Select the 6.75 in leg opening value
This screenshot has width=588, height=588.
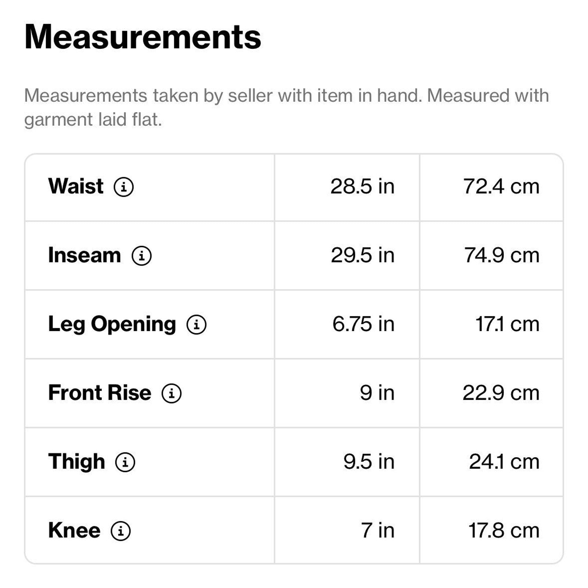tap(363, 324)
